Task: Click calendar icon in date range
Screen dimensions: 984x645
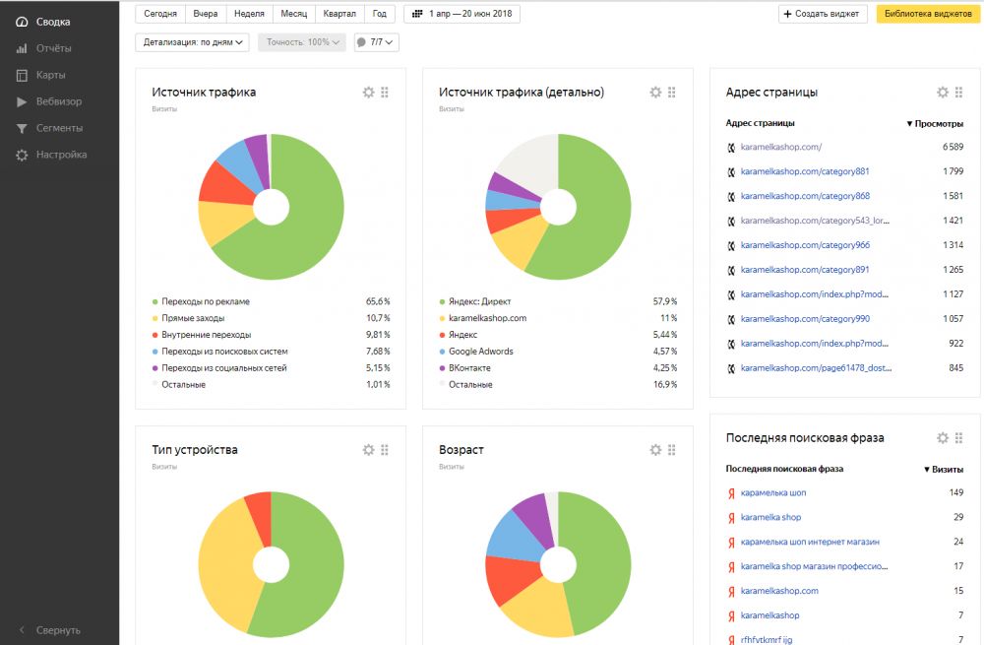Action: point(417,13)
